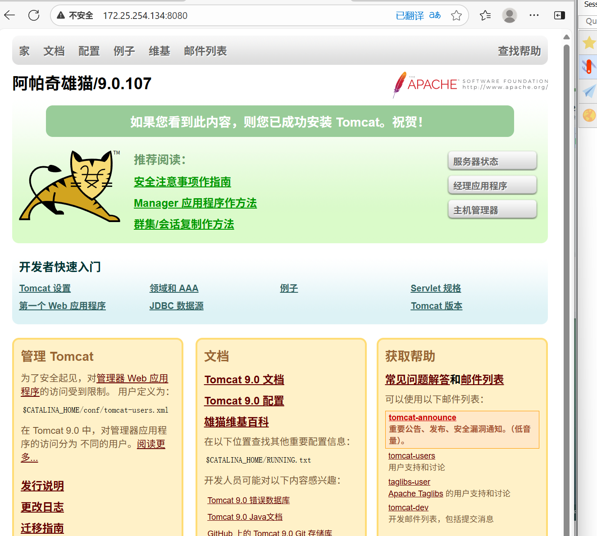Click the 经理应用程序 button
597x536 pixels.
click(x=492, y=185)
